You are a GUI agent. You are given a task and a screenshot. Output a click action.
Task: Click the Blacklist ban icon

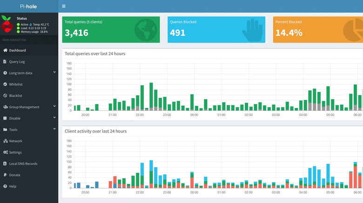pos(5,95)
